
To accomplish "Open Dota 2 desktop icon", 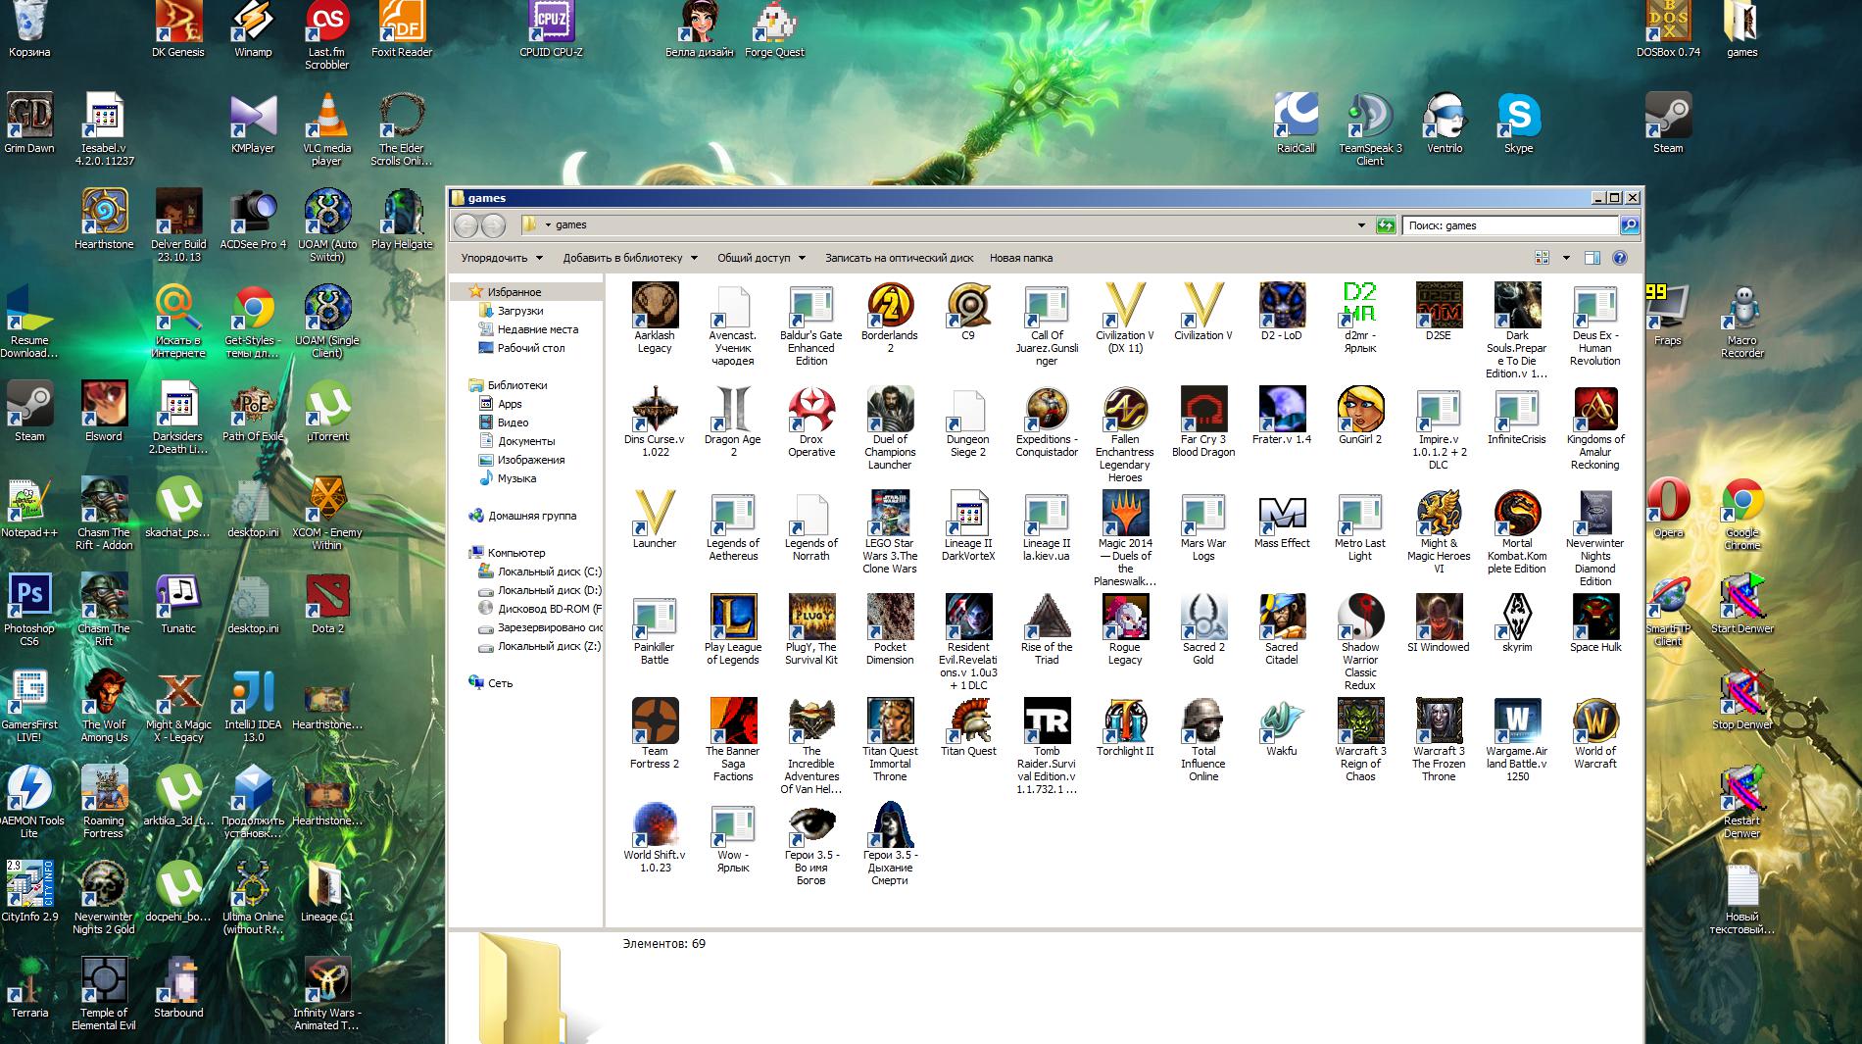I will pos(327,604).
